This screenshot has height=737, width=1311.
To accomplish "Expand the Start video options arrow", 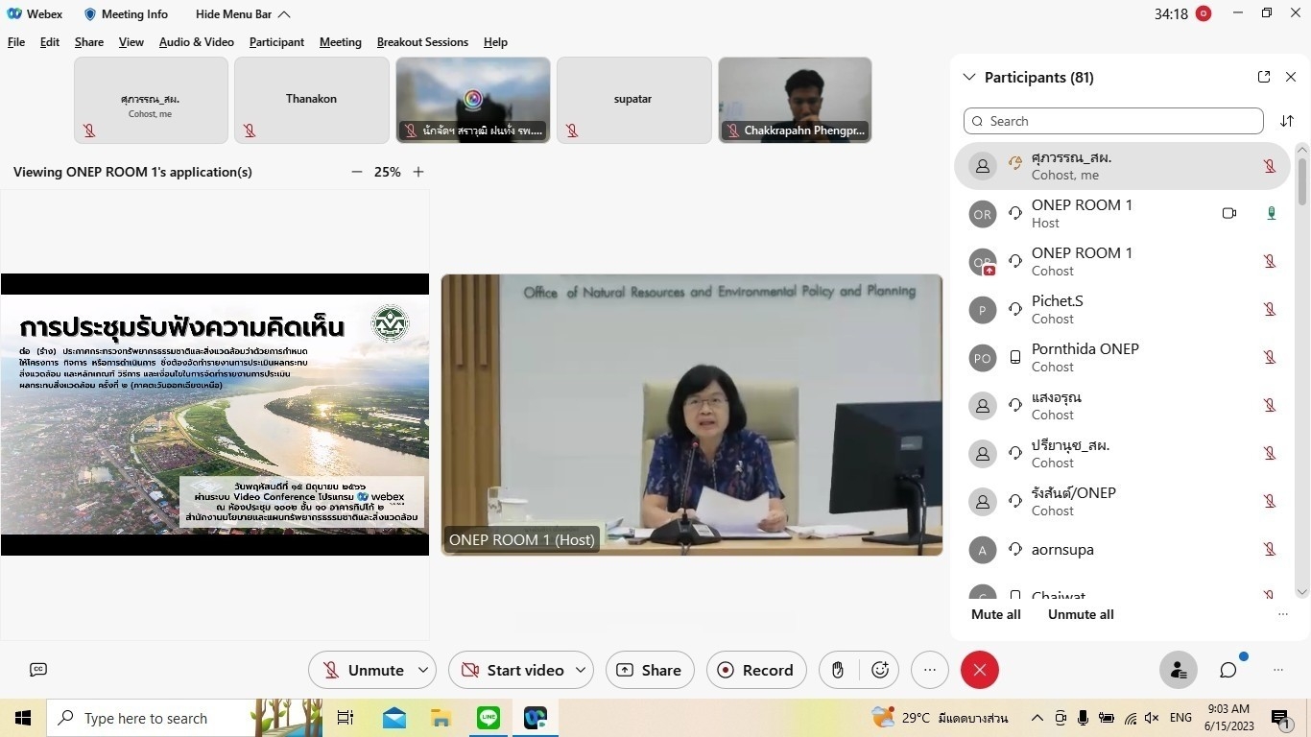I will tap(581, 670).
